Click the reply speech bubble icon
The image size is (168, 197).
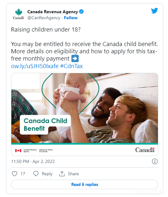(x=36, y=174)
